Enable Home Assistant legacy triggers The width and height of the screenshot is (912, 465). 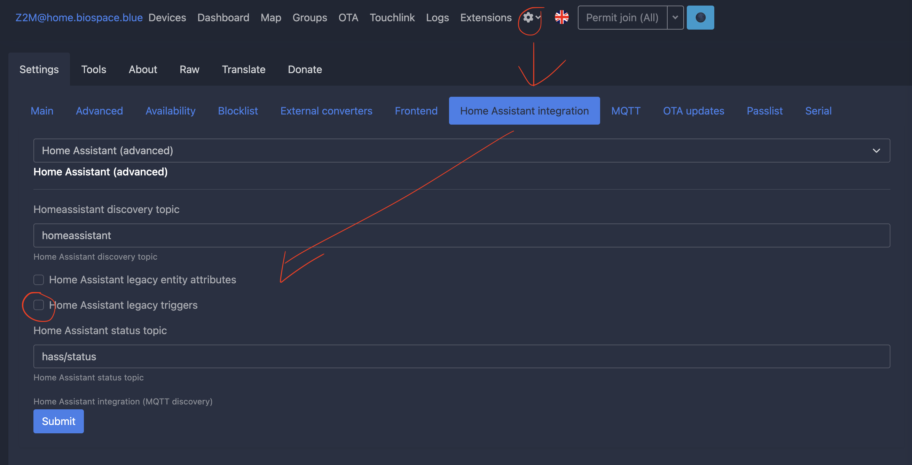point(38,305)
